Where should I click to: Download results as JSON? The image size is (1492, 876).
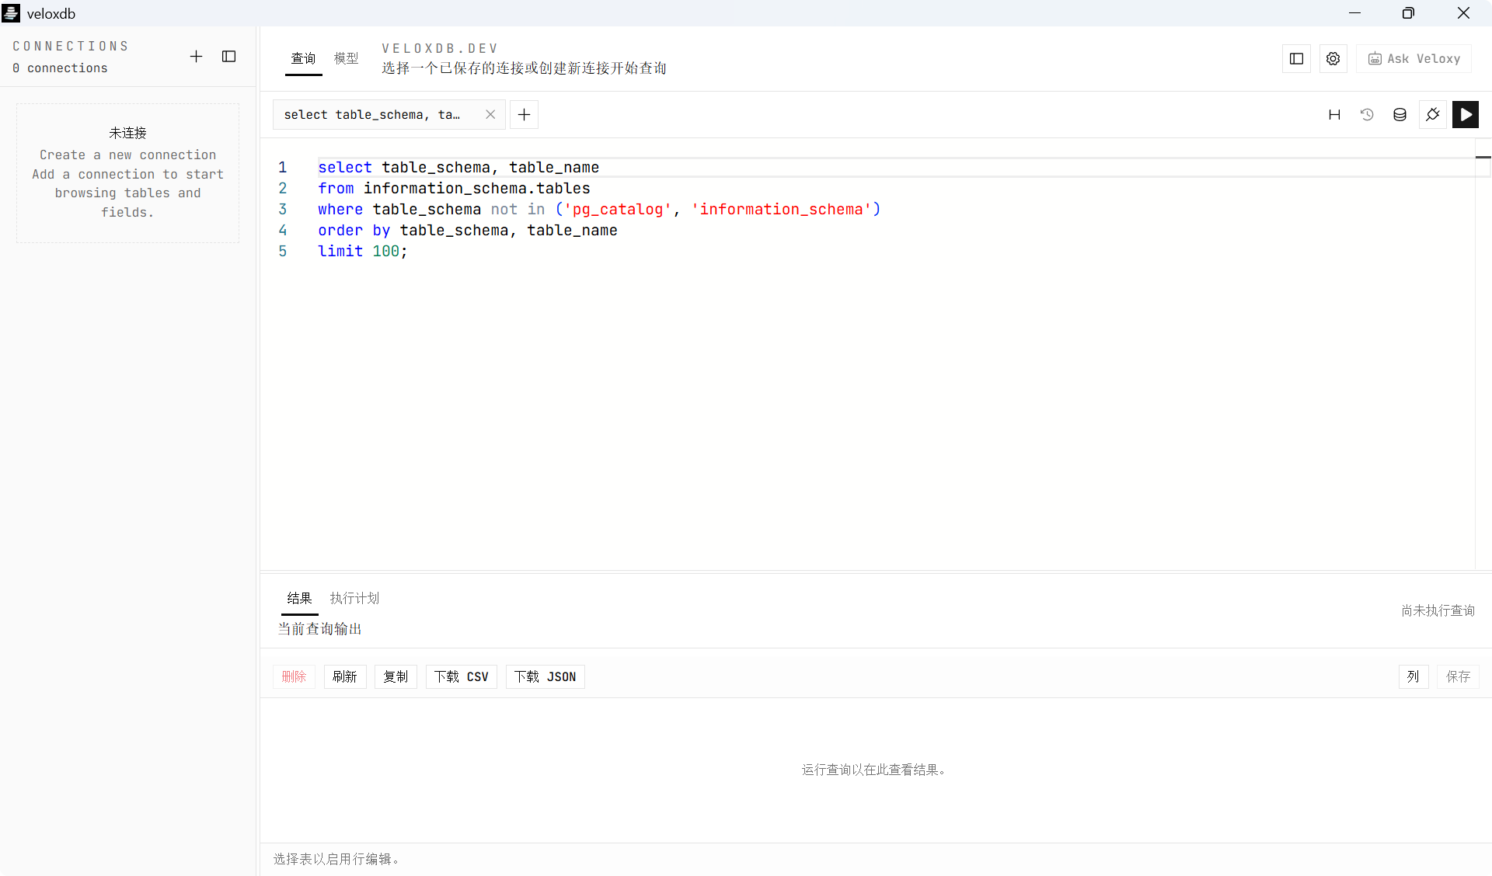click(546, 677)
